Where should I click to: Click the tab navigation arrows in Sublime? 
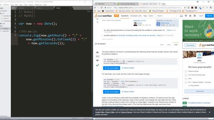13,8
